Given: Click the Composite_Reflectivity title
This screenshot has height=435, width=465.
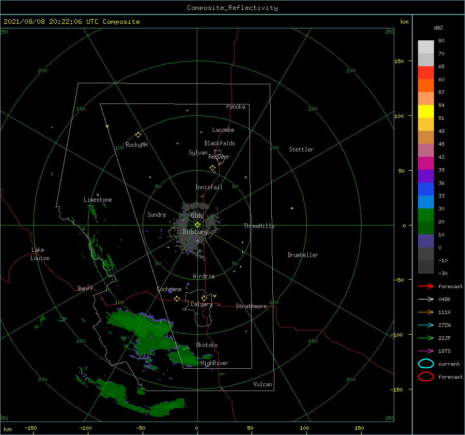Looking at the screenshot, I should point(233,8).
